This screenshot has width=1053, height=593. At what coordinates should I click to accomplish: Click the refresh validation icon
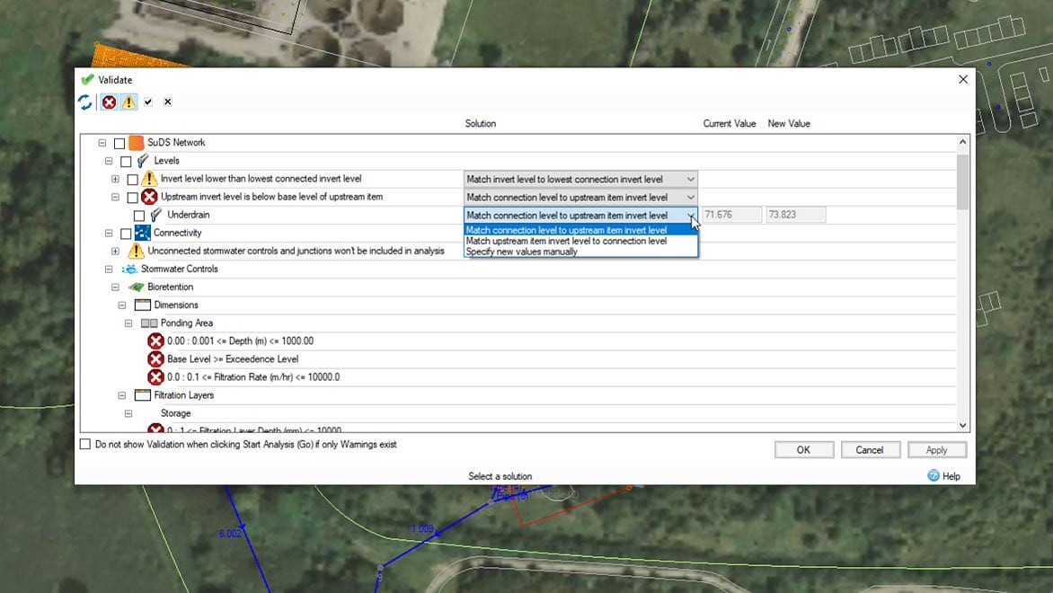tap(85, 102)
